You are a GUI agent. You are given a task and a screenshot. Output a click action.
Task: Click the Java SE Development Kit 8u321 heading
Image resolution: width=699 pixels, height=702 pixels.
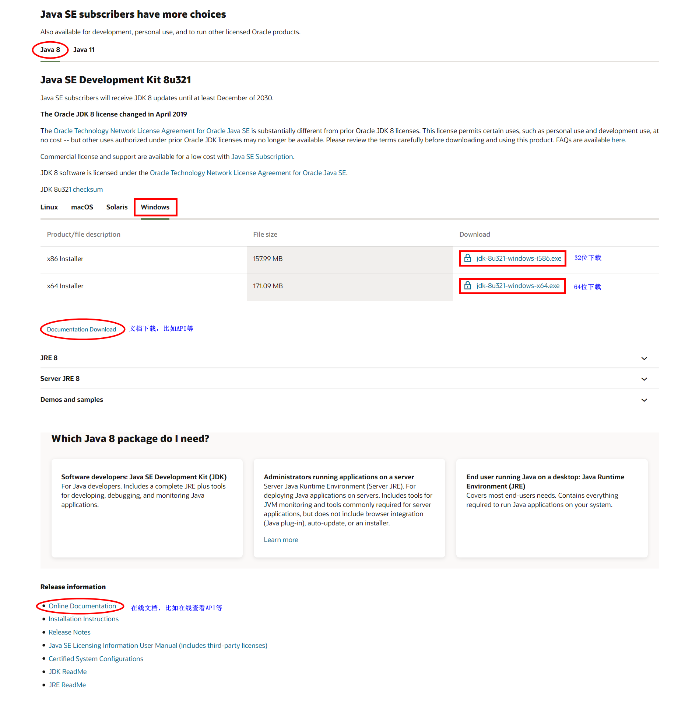click(x=116, y=80)
